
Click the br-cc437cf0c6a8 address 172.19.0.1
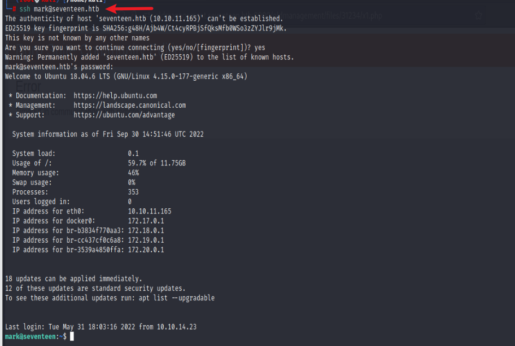[x=146, y=240]
